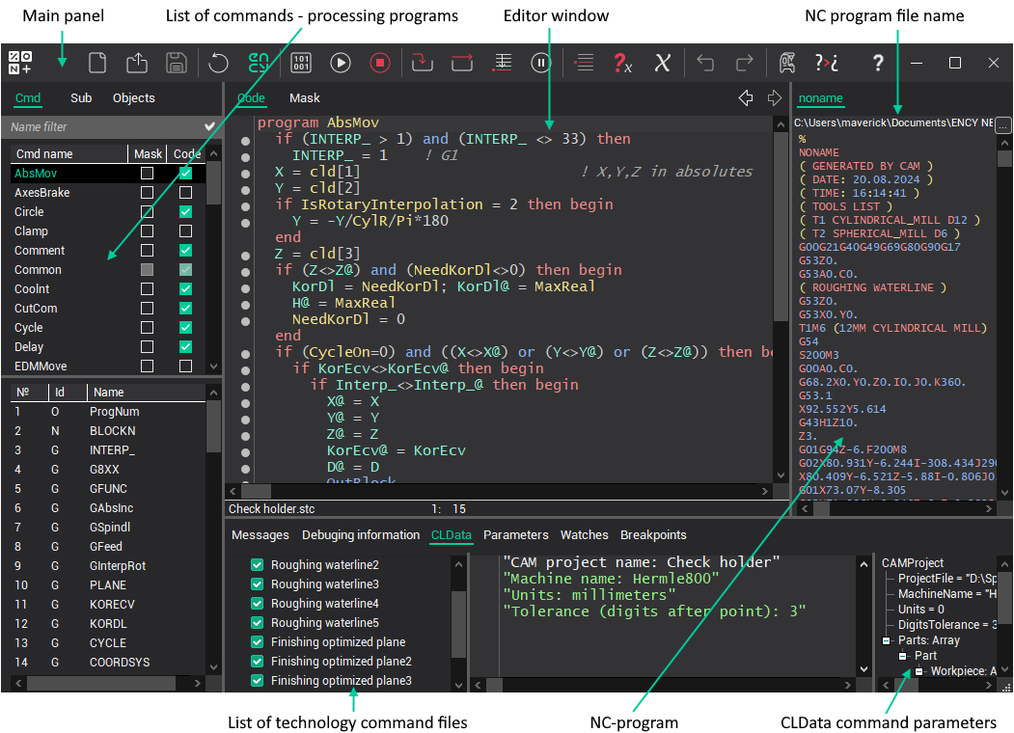Uncheck the Code checkbox for Circle
The image size is (1014, 733).
pos(185,212)
